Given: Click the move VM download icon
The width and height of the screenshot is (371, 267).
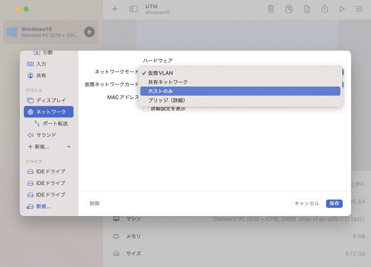Looking at the screenshot, I should (x=307, y=9).
